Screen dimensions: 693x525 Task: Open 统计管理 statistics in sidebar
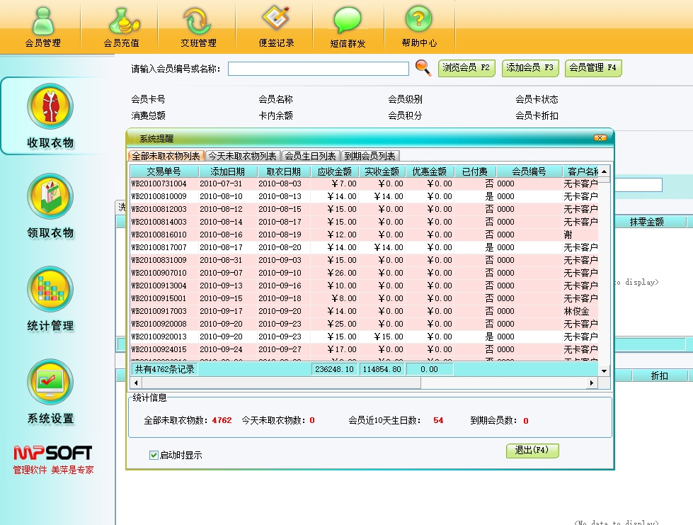point(50,298)
